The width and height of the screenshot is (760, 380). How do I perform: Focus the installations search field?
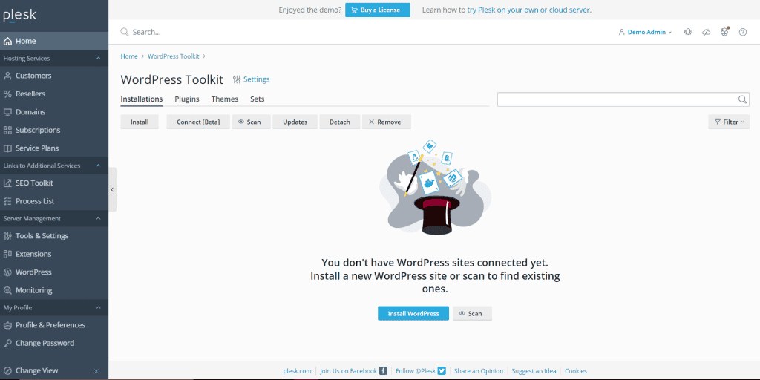click(623, 99)
